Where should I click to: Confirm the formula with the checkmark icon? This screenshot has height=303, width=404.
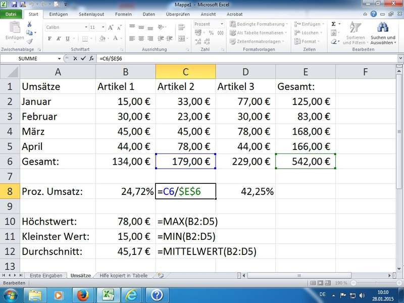(82, 59)
